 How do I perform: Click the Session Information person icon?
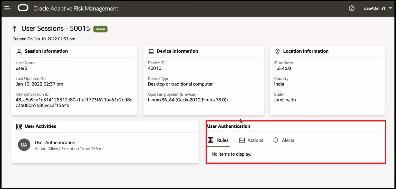click(19, 51)
